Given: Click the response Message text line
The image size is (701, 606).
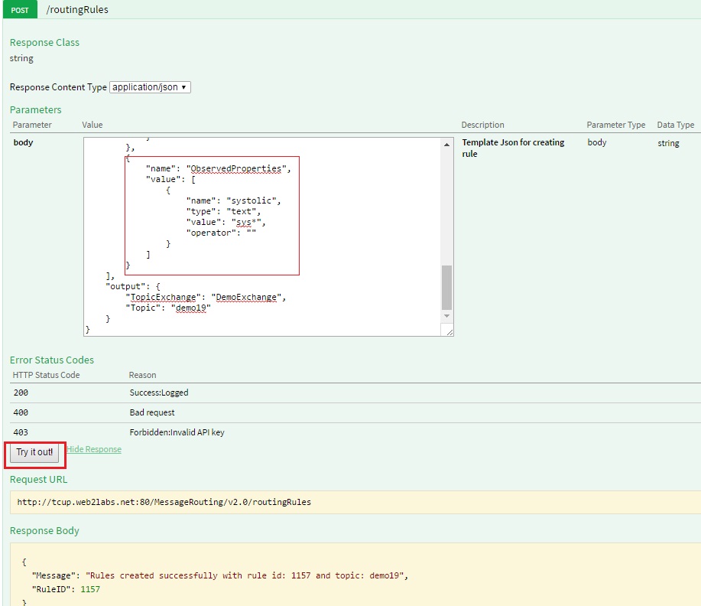Looking at the screenshot, I should pyautogui.click(x=220, y=575).
